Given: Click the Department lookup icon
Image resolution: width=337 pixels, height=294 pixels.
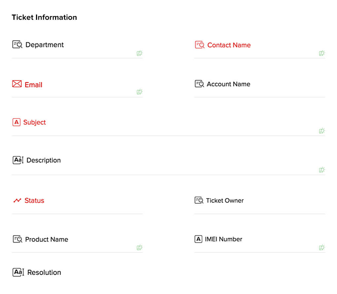Looking at the screenshot, I should pyautogui.click(x=17, y=45).
